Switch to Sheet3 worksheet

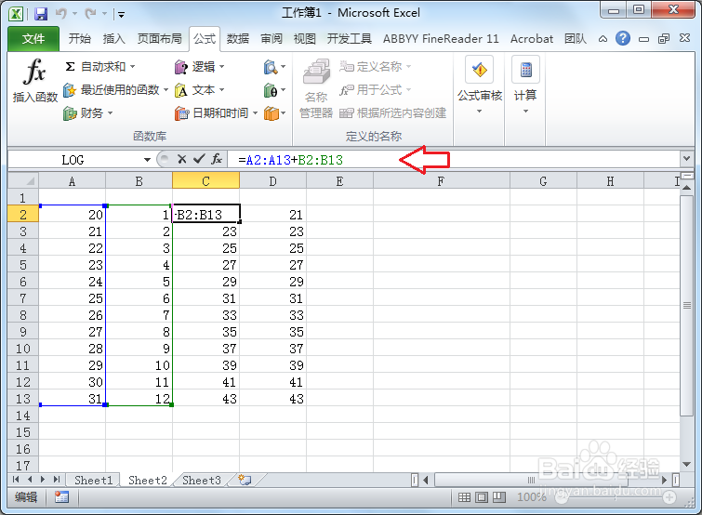pyautogui.click(x=202, y=480)
